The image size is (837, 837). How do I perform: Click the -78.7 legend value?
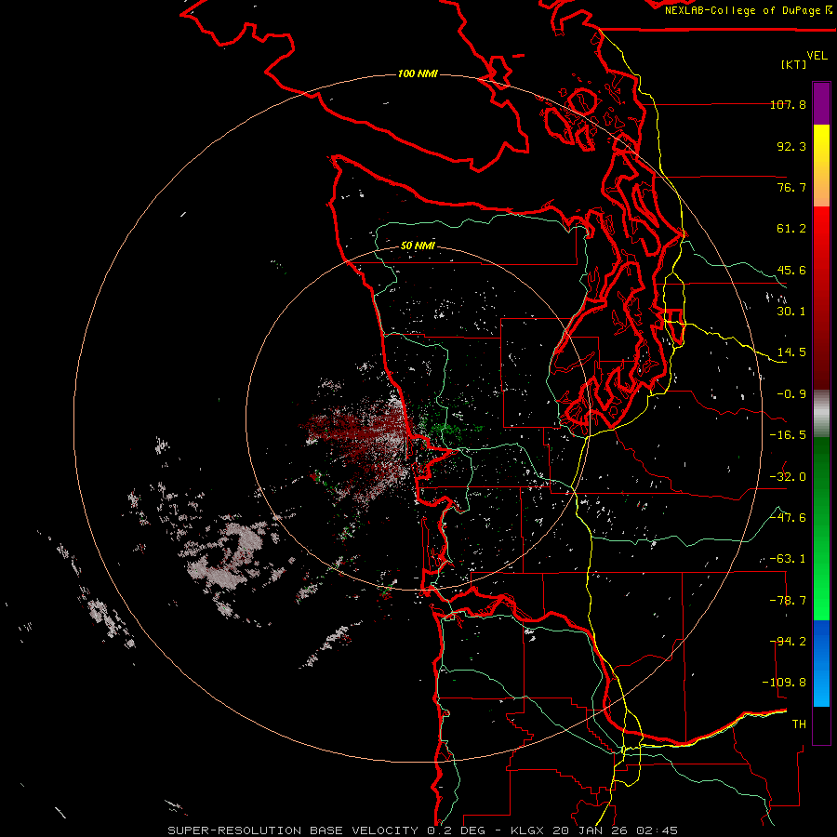pyautogui.click(x=788, y=601)
